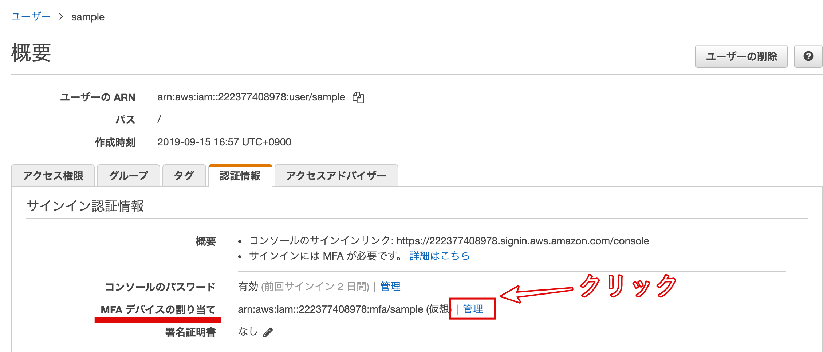Go back via the ユーザー breadcrumb link
Image resolution: width=823 pixels, height=352 pixels.
click(x=31, y=16)
